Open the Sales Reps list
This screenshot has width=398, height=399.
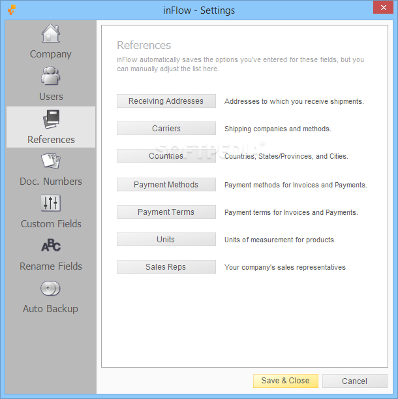pos(166,266)
